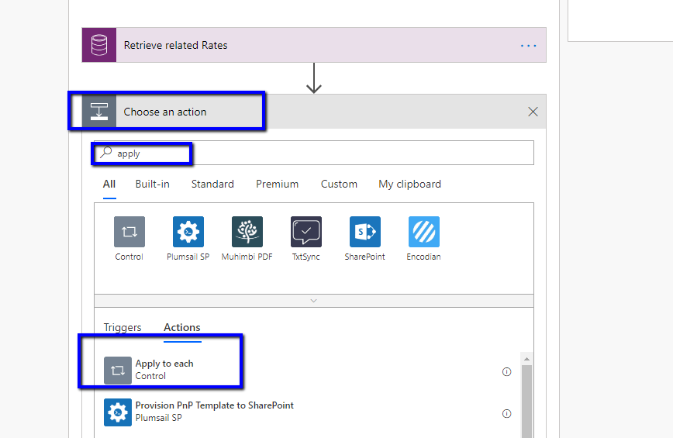Add the Apply to each action

click(164, 370)
